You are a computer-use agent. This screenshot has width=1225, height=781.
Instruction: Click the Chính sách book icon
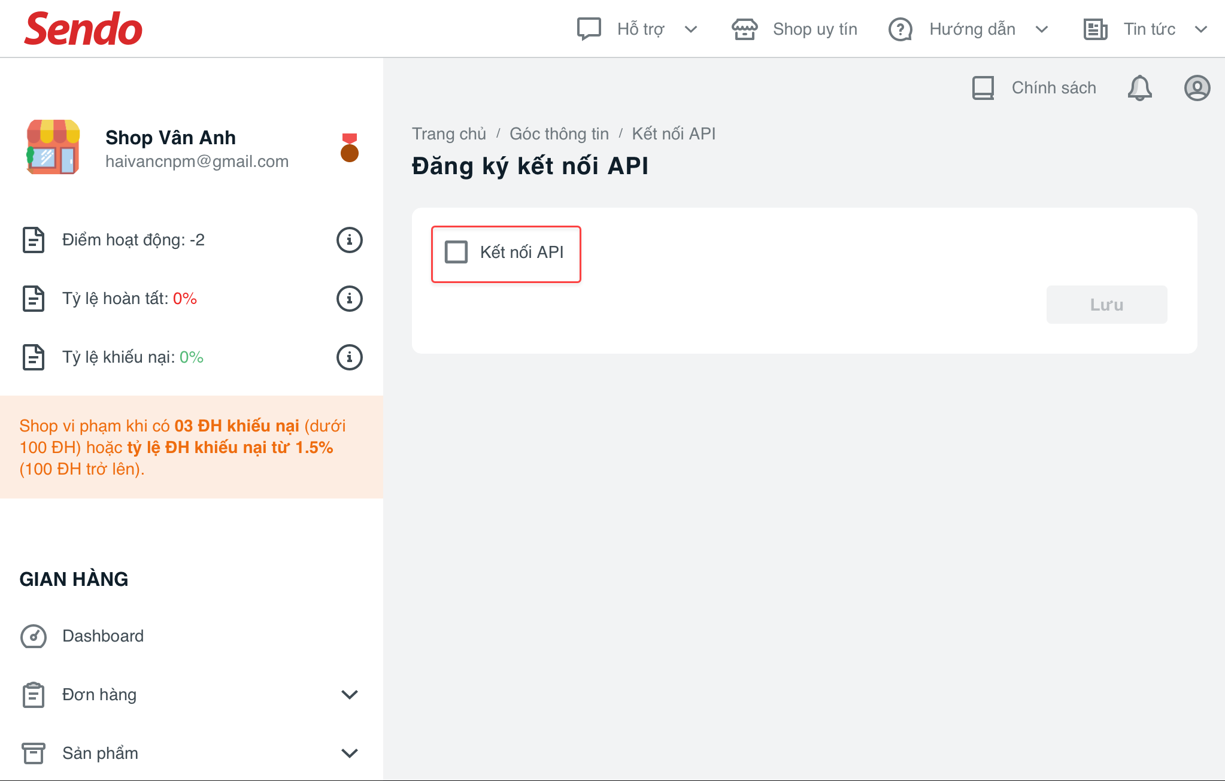click(983, 88)
